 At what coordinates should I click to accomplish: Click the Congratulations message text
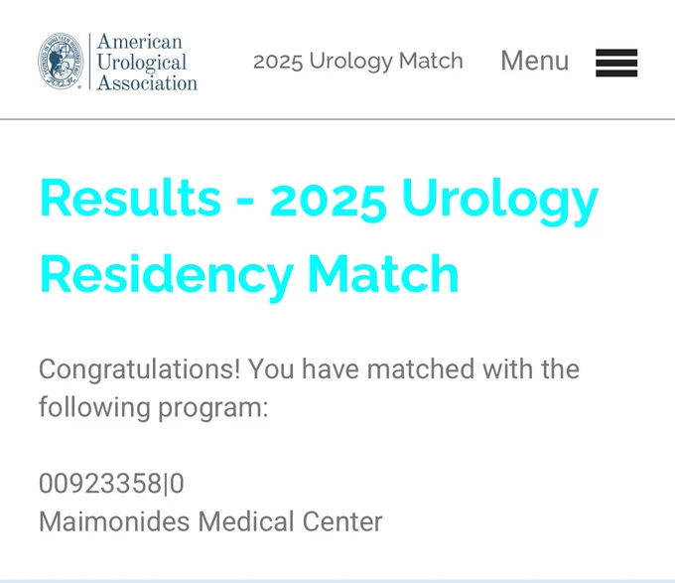309,388
